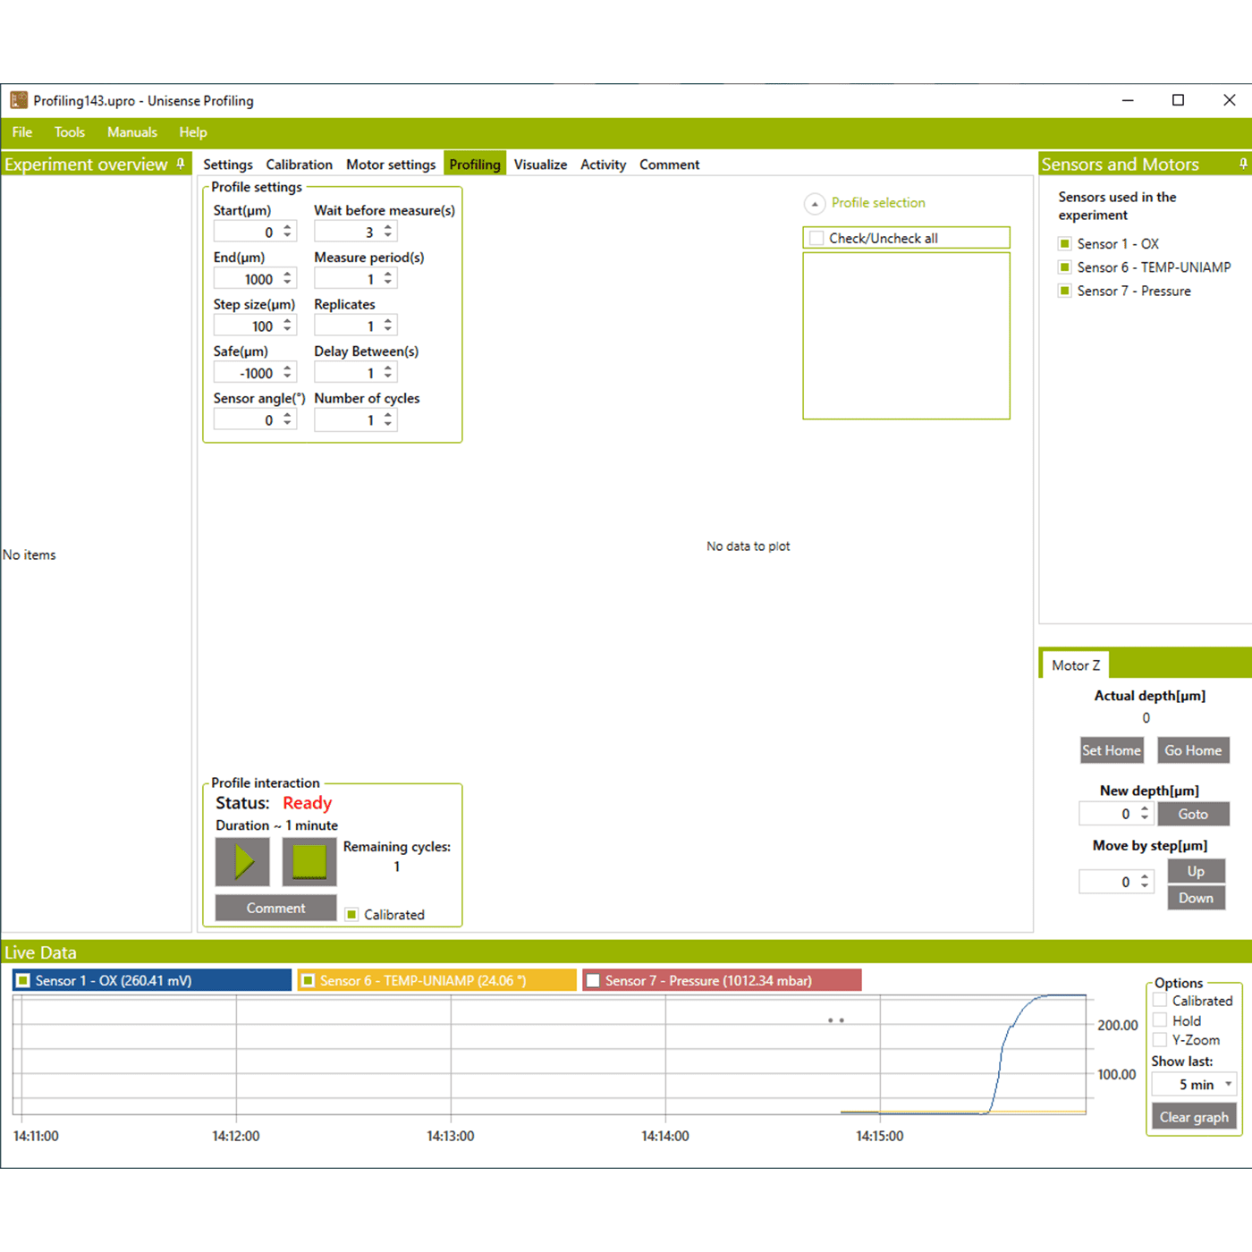Select the Motor Z tab
Viewport: 1252px width, 1252px height.
click(1076, 665)
